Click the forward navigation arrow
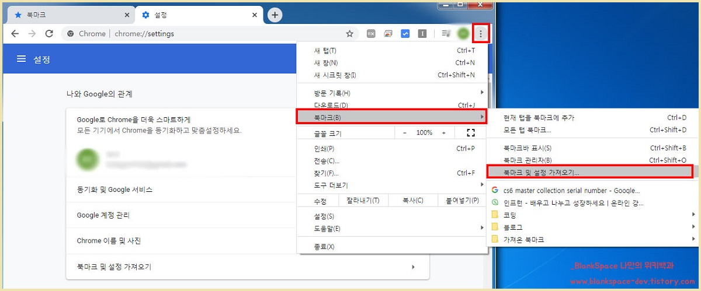Image resolution: width=701 pixels, height=291 pixels. [x=32, y=34]
